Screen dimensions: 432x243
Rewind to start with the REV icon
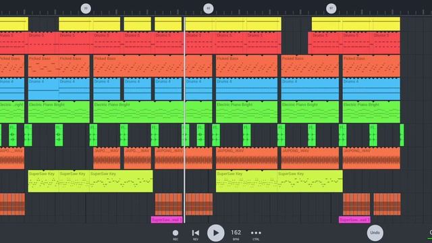(195, 235)
